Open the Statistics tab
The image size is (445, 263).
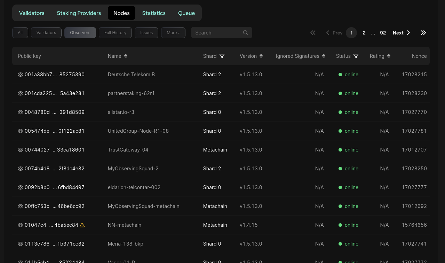tap(153, 13)
